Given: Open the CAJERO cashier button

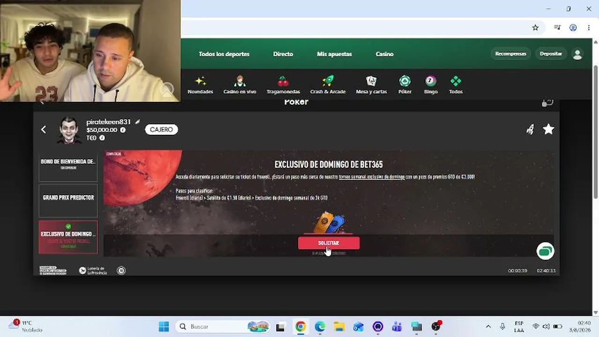Looking at the screenshot, I should (161, 130).
